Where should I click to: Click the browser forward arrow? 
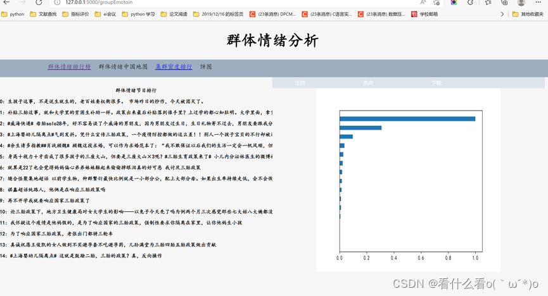point(22,3)
